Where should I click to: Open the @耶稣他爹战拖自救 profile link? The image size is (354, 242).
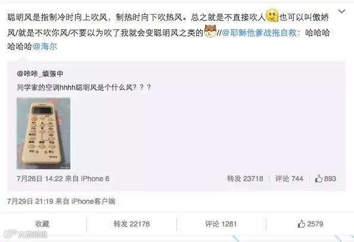tap(259, 33)
